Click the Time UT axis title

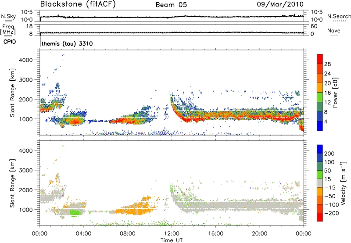click(x=172, y=240)
